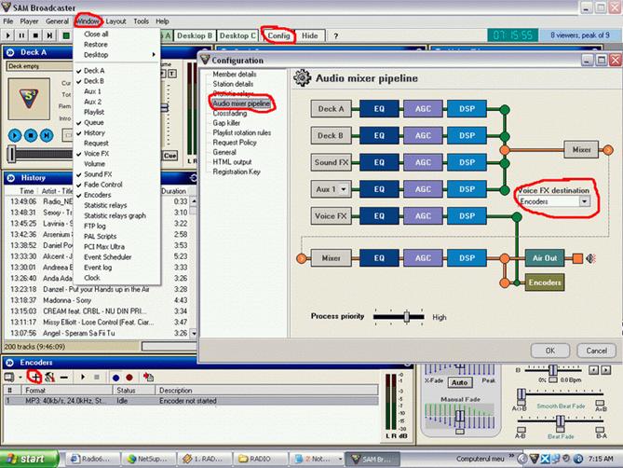Screen dimensions: 623x468
Task: Open the Voice FX destination dropdown
Action: (x=584, y=200)
